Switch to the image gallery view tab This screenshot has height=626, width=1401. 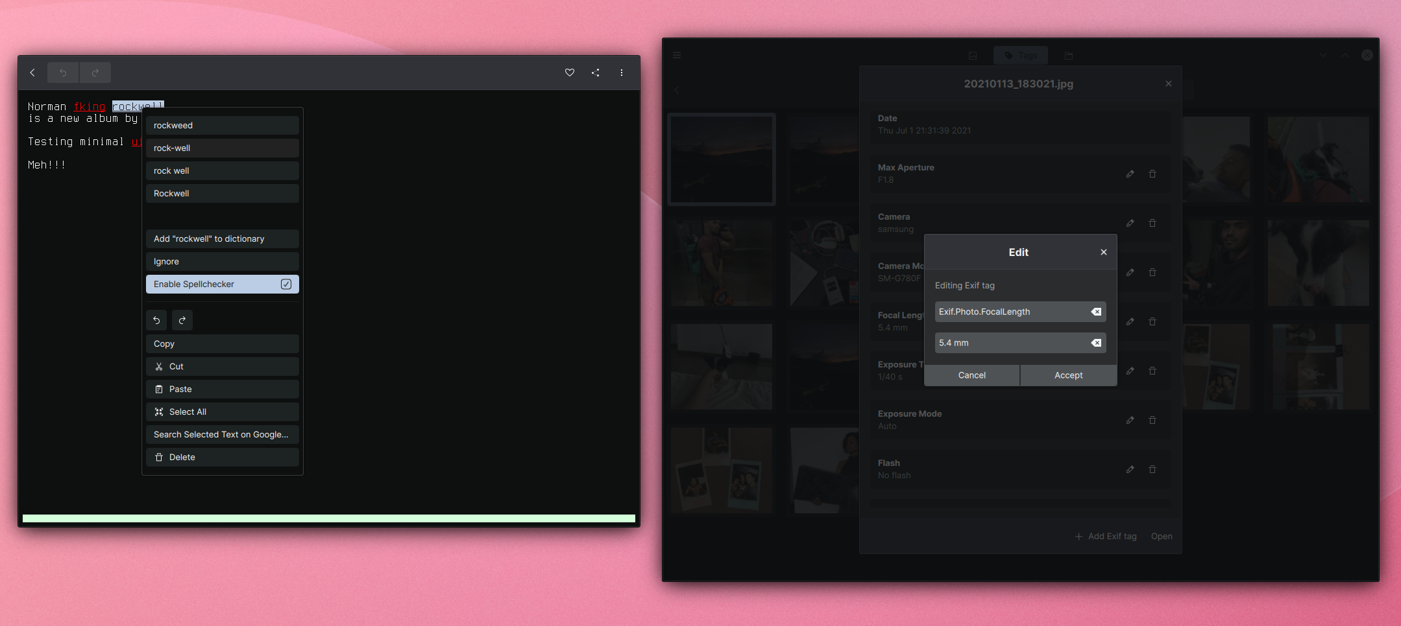pyautogui.click(x=973, y=56)
